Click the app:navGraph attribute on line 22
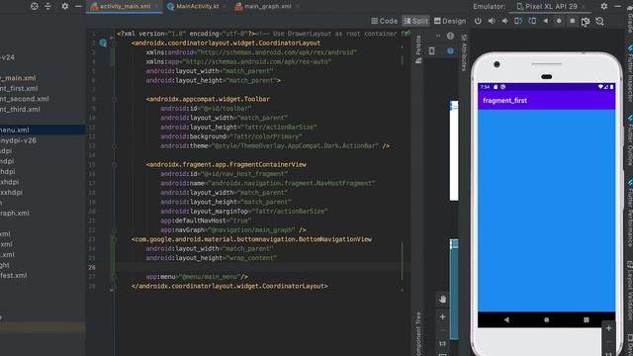The width and height of the screenshot is (633, 356). coord(233,229)
